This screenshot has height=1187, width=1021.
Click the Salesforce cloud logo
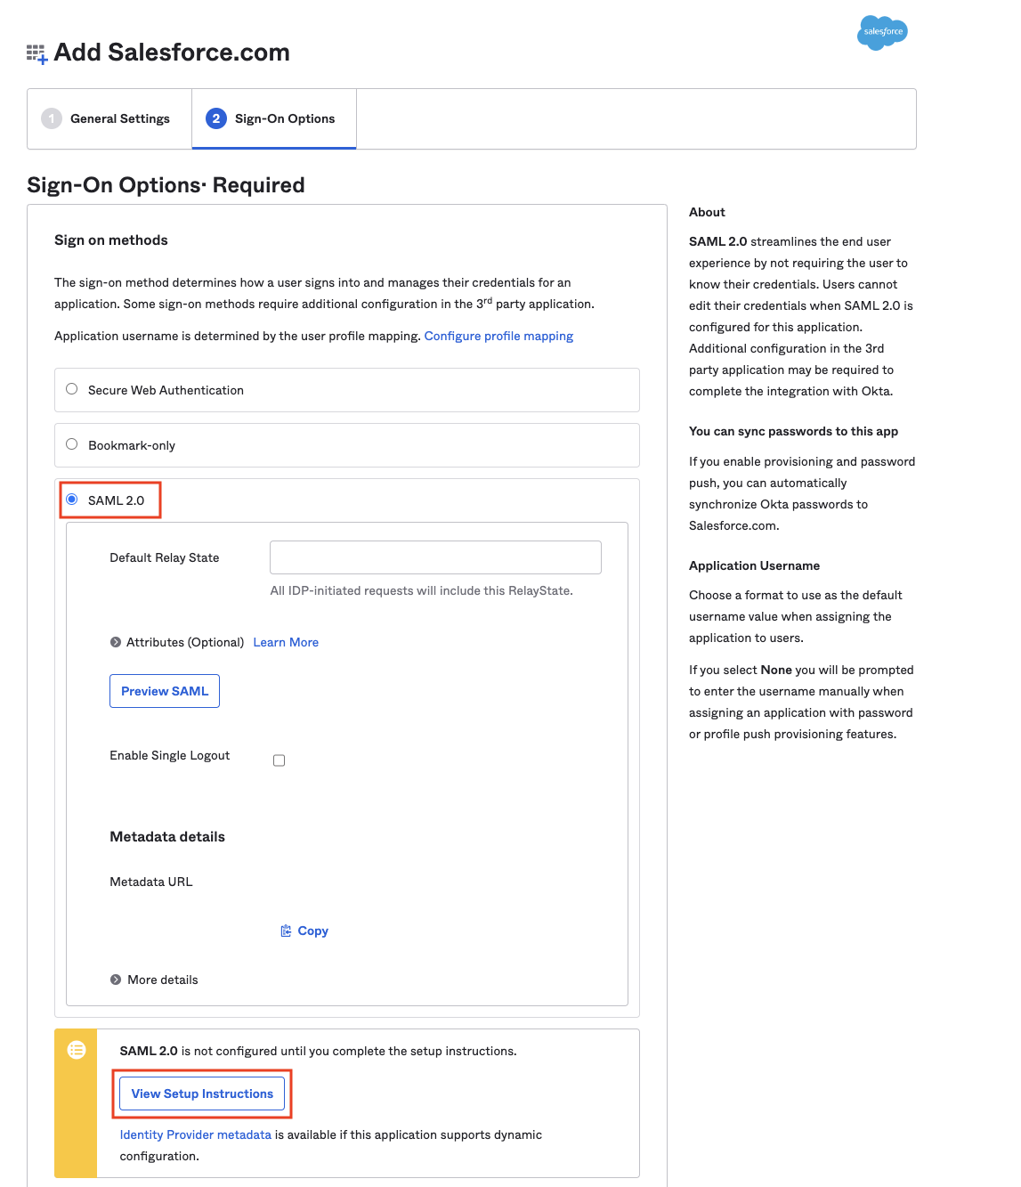[882, 32]
